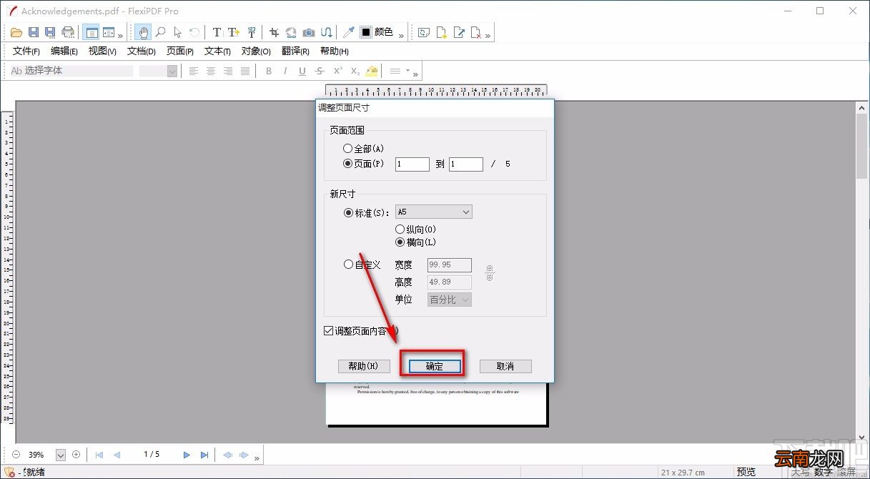
Task: Select the 标准(S) radio button
Action: click(348, 212)
